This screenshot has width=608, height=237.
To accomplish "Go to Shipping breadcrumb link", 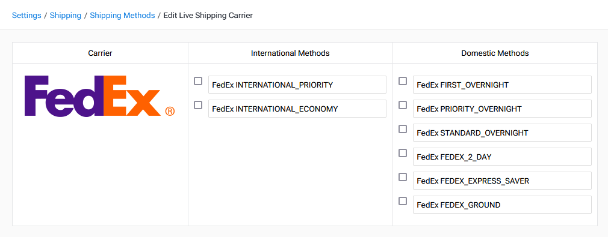I will (x=66, y=16).
